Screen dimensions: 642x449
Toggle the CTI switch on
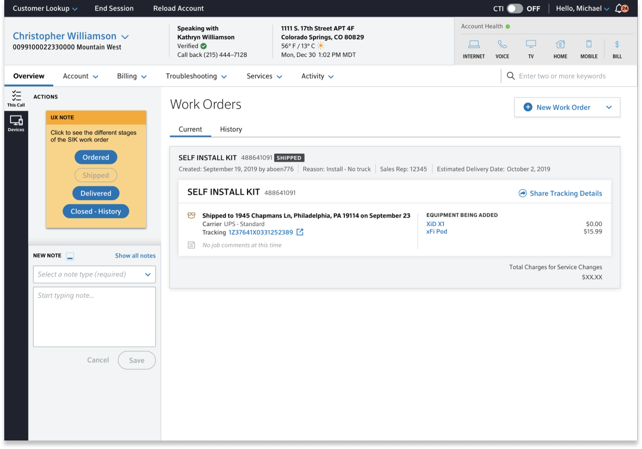[x=515, y=9]
